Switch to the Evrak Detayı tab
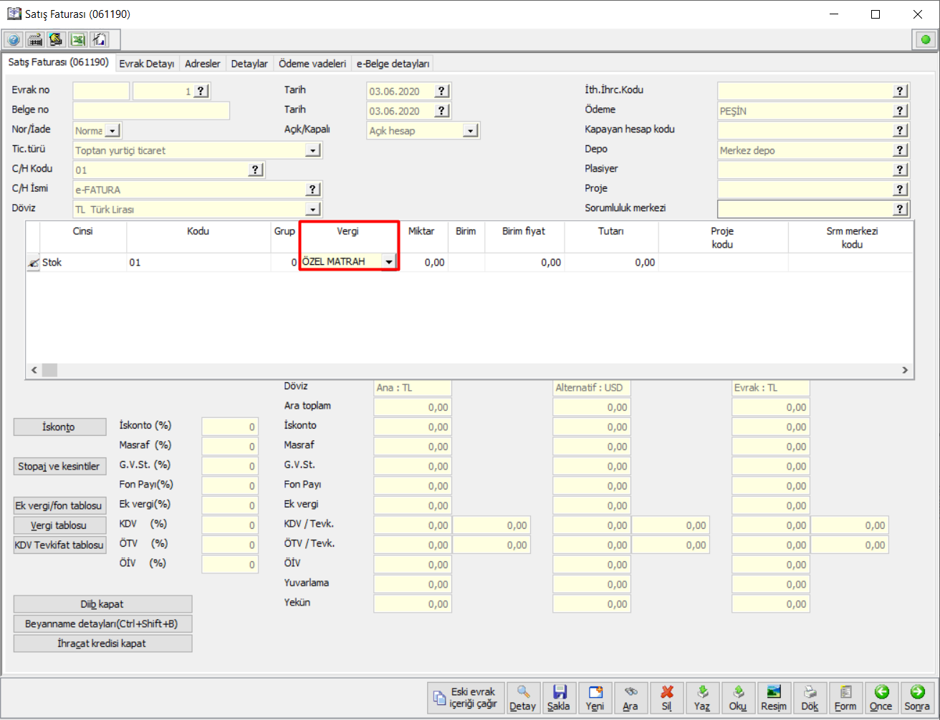940x720 pixels. 147,64
